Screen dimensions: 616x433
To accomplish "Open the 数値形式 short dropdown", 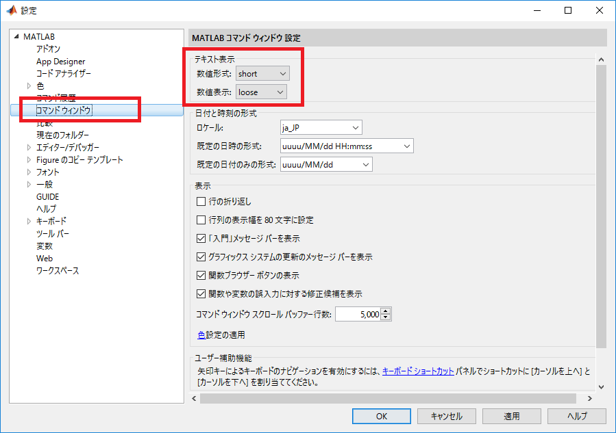I will tap(262, 74).
